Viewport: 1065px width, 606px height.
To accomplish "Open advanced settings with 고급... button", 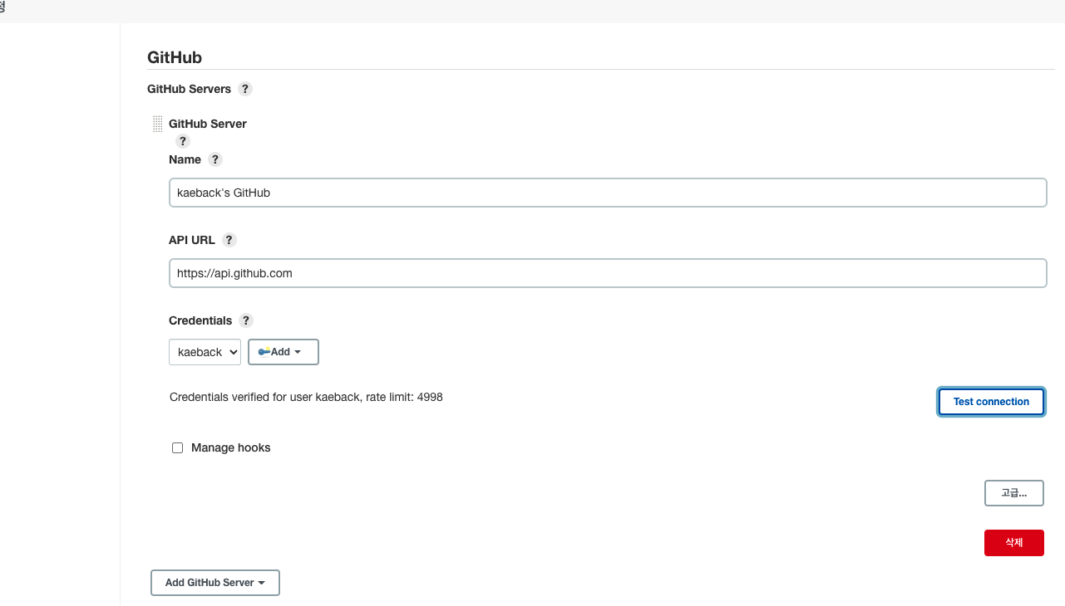I will click(x=1014, y=493).
